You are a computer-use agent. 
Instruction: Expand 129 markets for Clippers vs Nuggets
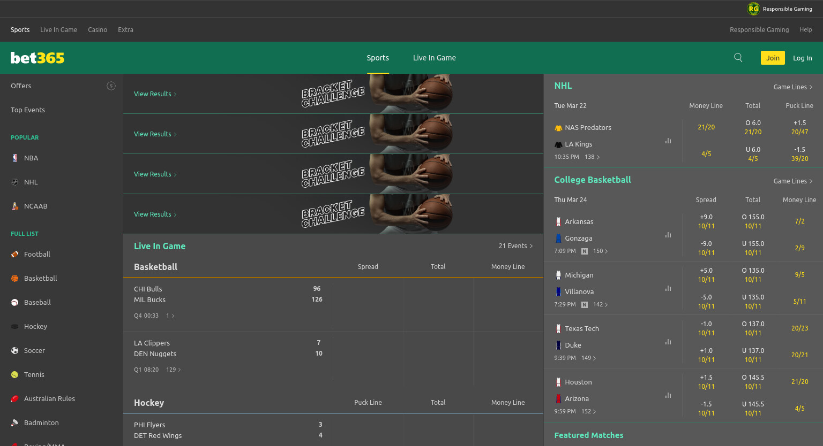point(173,370)
